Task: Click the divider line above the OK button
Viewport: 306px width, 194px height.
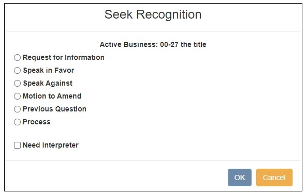Action: click(x=153, y=161)
